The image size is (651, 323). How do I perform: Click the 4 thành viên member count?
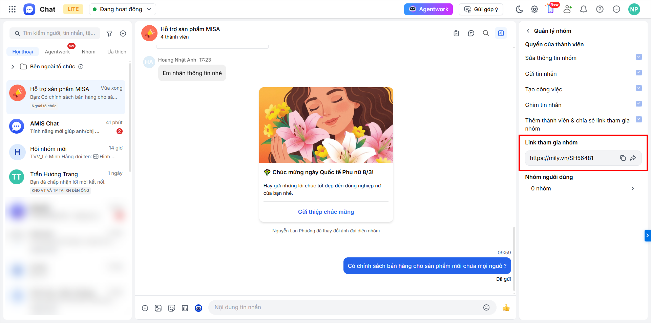[174, 37]
